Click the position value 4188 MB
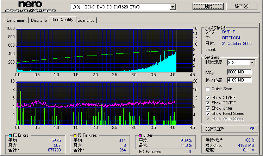This screenshot has width=263, height=156. 246,145
